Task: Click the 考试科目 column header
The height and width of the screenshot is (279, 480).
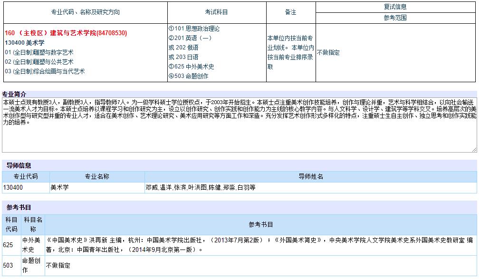Action: [x=216, y=12]
